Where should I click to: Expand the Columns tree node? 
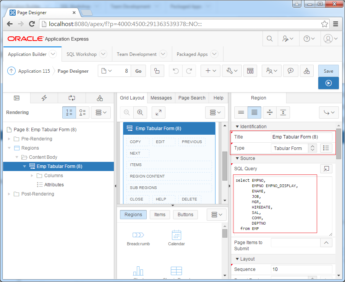pos(32,176)
